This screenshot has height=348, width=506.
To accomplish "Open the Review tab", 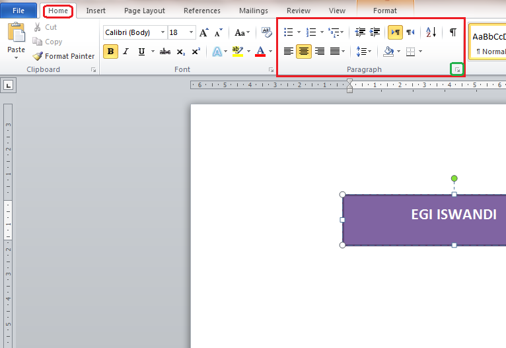I will pyautogui.click(x=299, y=11).
